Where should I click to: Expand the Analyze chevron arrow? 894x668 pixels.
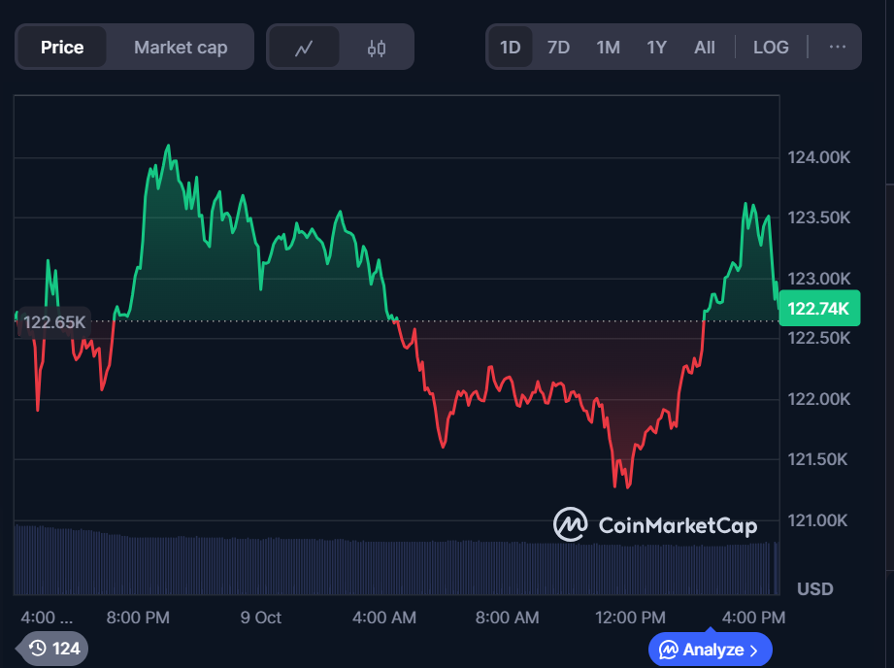pyautogui.click(x=754, y=650)
